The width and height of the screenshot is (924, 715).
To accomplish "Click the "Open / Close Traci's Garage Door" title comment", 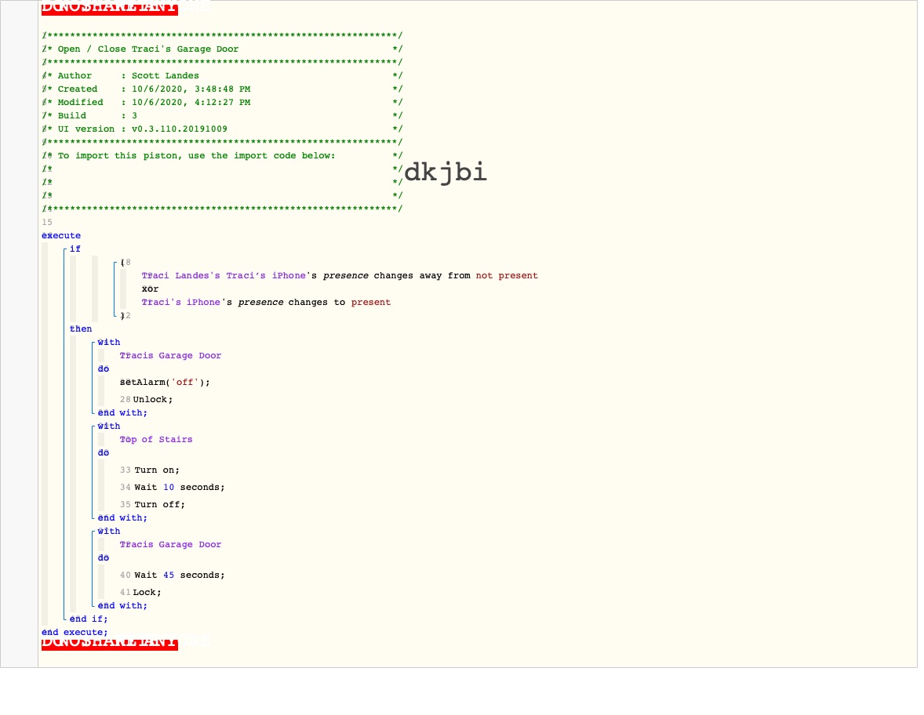I will pyautogui.click(x=148, y=49).
